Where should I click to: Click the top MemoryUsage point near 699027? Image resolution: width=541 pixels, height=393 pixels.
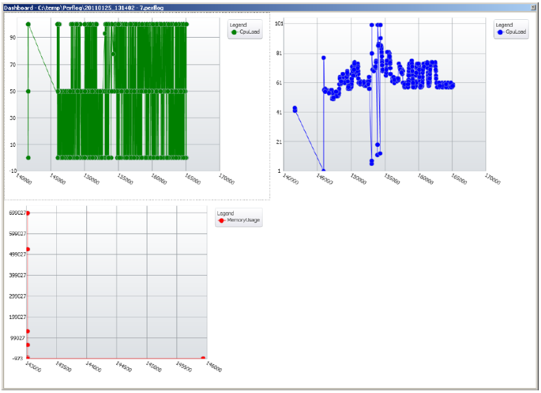pyautogui.click(x=27, y=213)
